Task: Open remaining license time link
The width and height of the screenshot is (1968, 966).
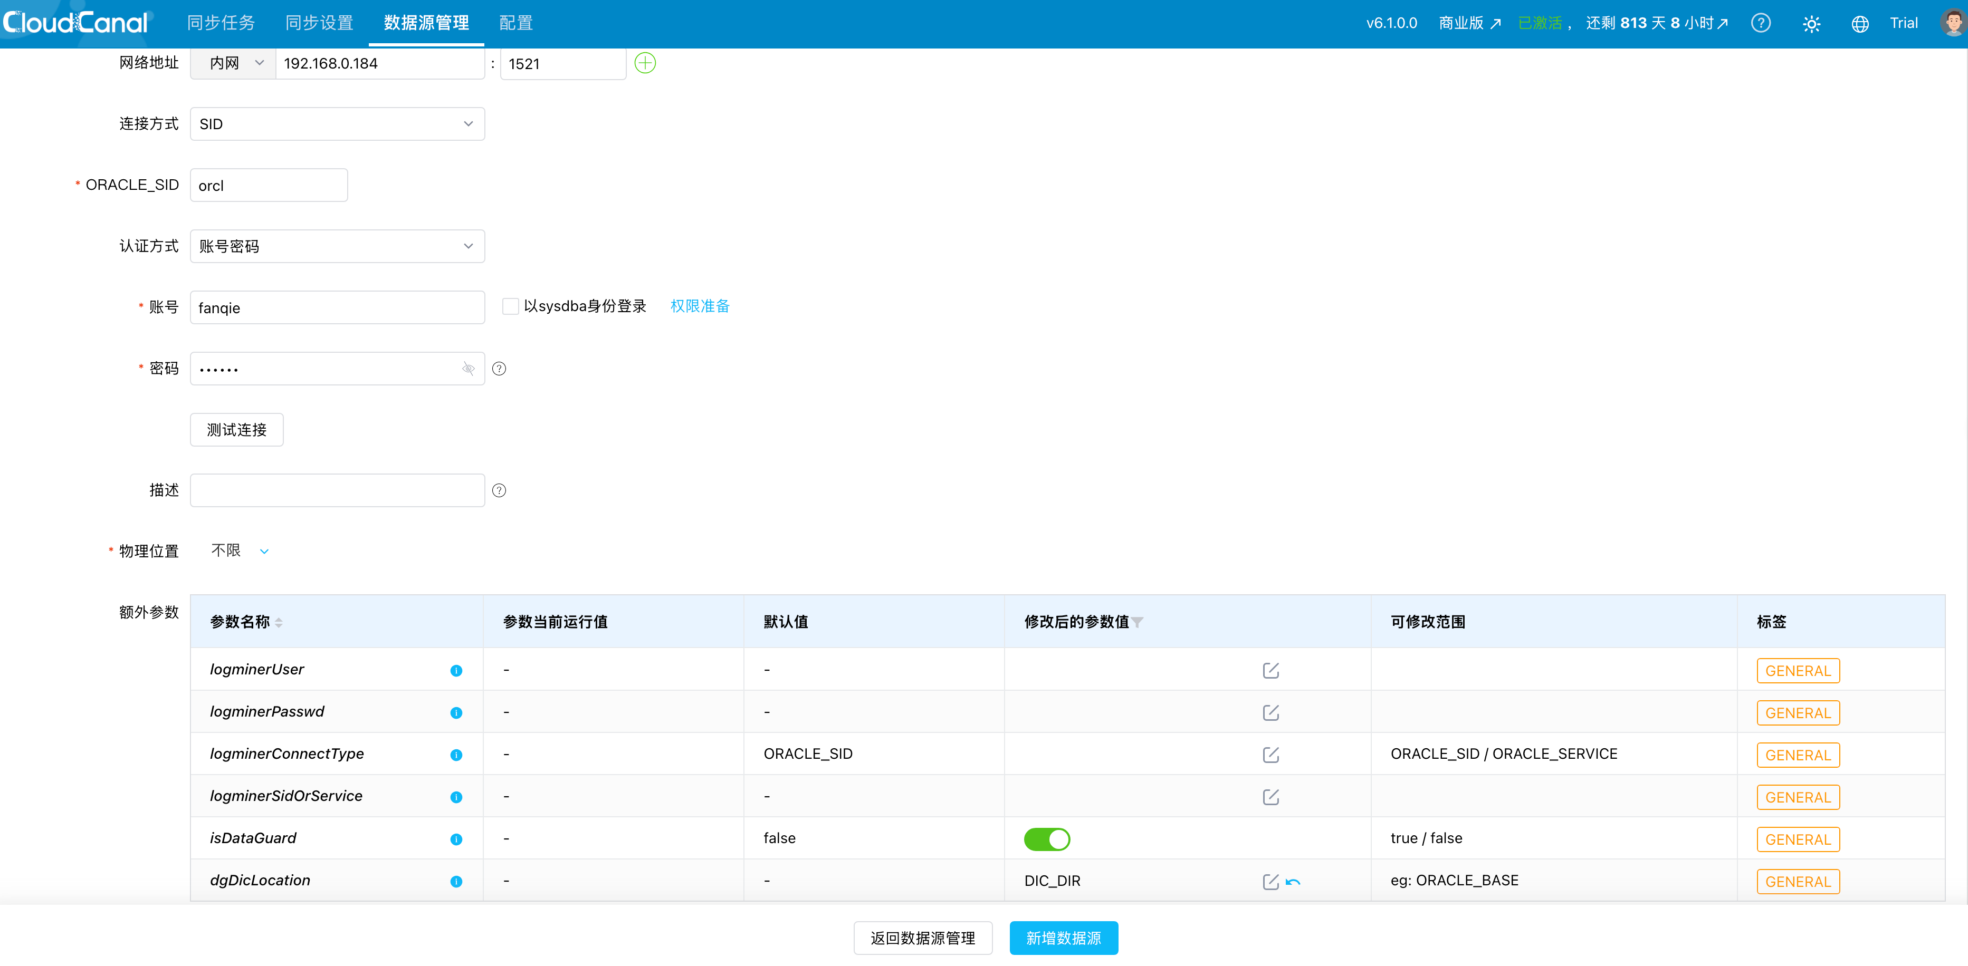Action: coord(1657,23)
